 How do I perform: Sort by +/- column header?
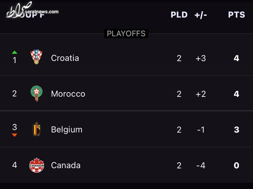(x=201, y=15)
